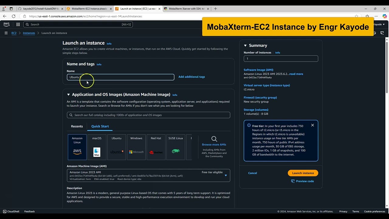Open the Copilot sidebar icon
The image size is (389, 219).
pyautogui.click(x=384, y=16)
